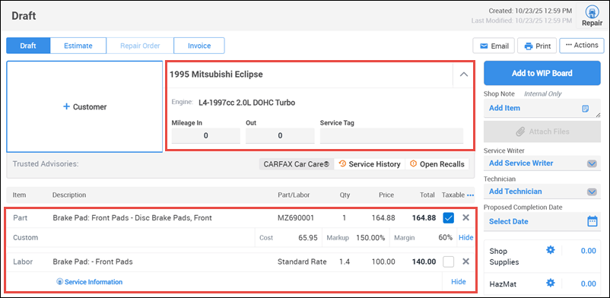Click the Custom label in part row
610x298 pixels.
point(25,237)
